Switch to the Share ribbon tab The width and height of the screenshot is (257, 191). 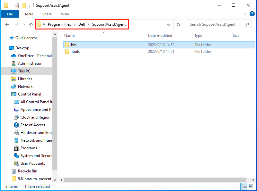point(47,14)
